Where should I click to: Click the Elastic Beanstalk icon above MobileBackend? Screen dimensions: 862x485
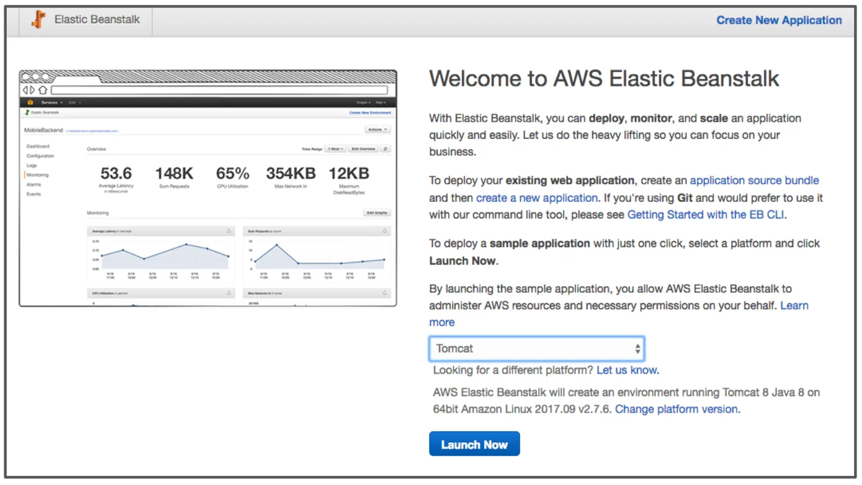tap(28, 113)
